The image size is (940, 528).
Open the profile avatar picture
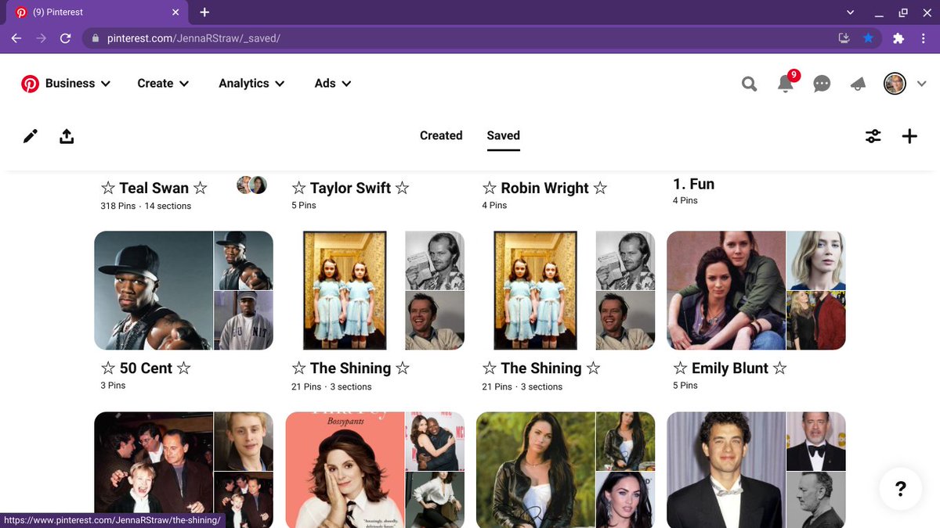[x=895, y=84]
